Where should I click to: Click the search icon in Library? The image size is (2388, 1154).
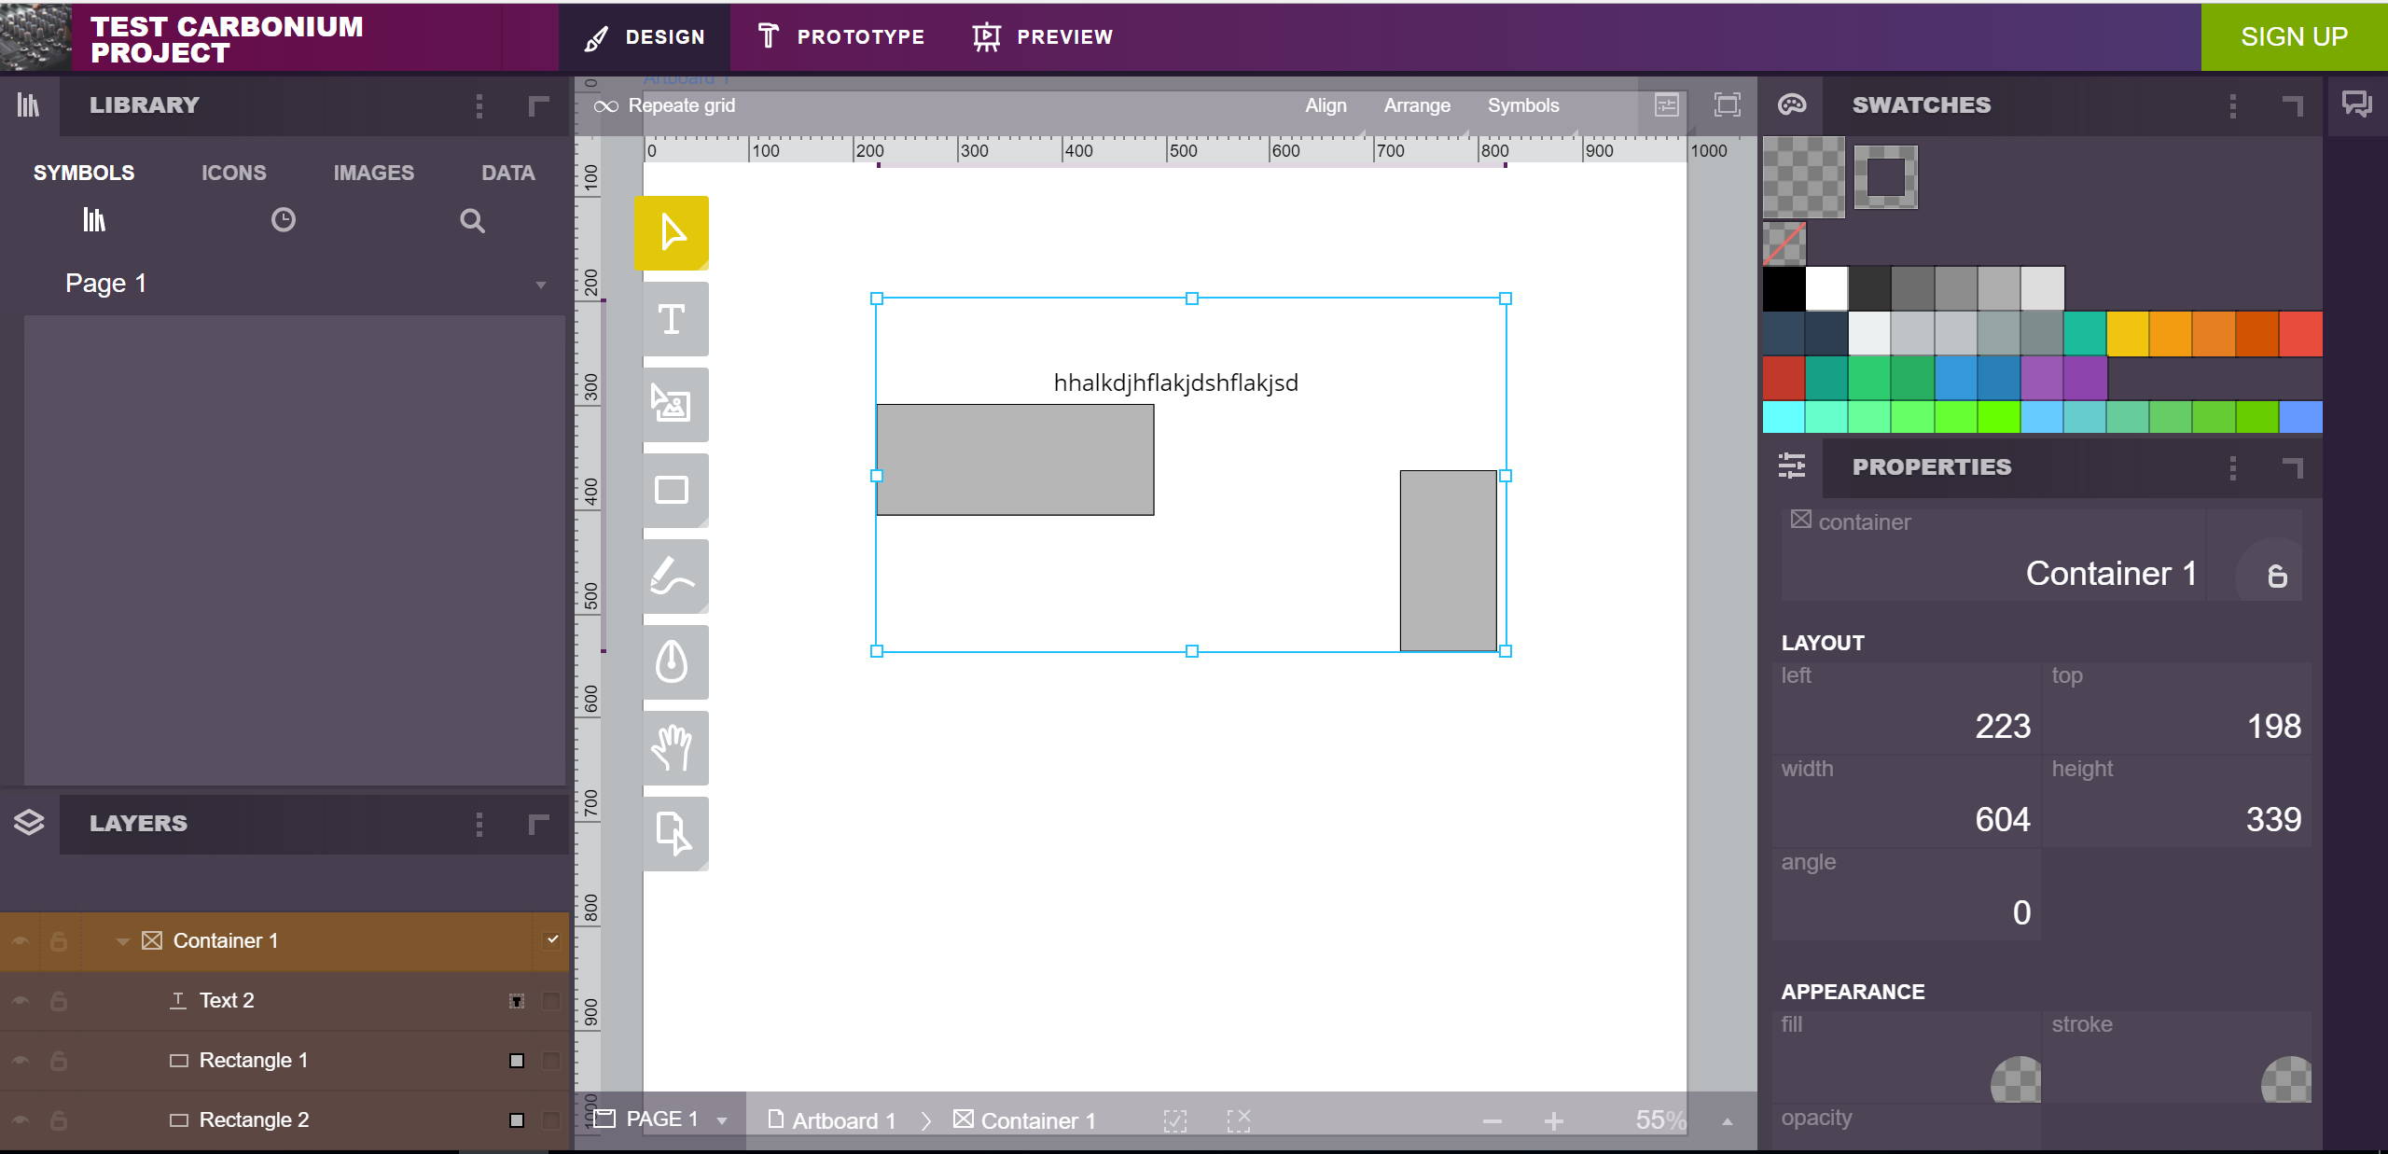(472, 221)
